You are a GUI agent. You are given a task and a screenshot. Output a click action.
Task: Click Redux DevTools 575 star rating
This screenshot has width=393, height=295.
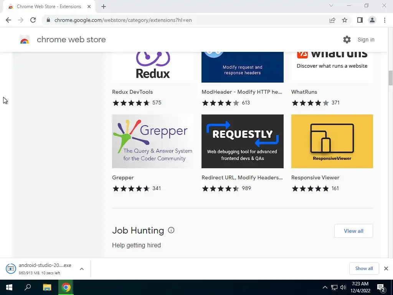tap(137, 103)
